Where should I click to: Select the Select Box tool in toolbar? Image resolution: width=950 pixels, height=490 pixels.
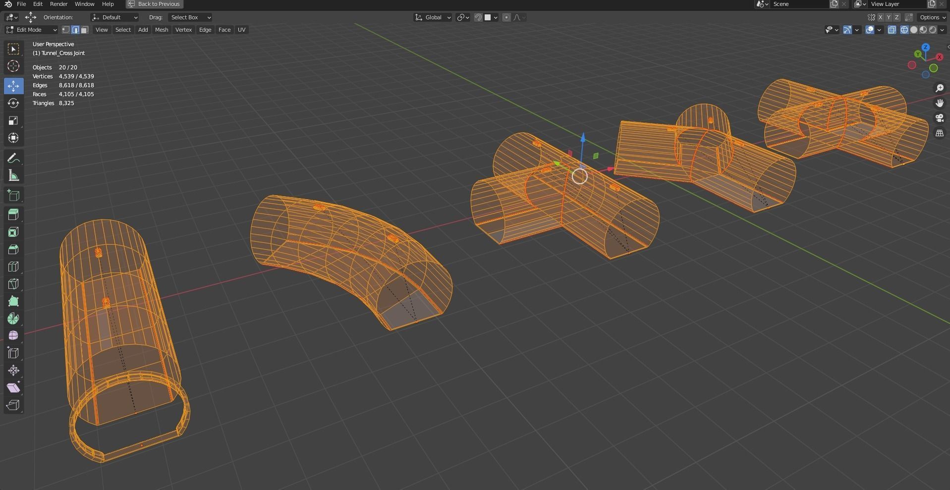tap(13, 49)
